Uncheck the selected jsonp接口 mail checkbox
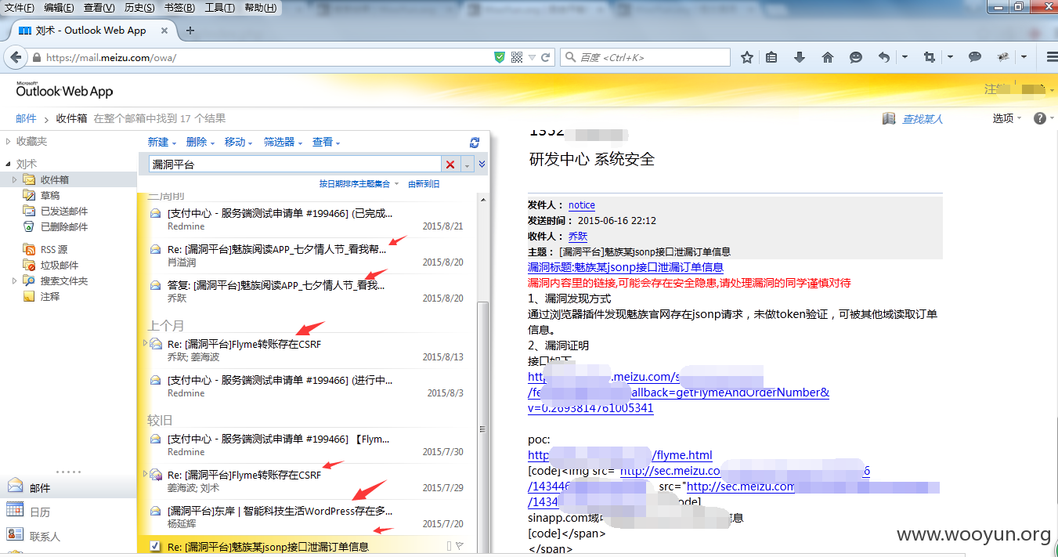This screenshot has width=1058, height=557. coord(154,546)
